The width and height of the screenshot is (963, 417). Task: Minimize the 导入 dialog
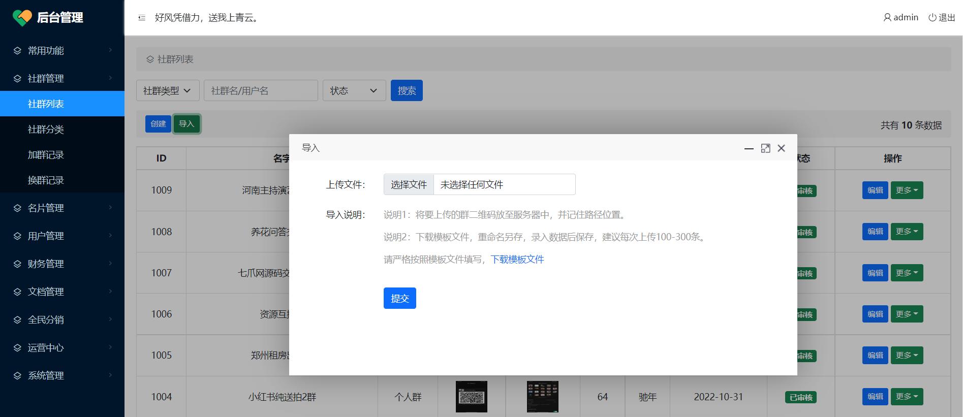coord(749,148)
